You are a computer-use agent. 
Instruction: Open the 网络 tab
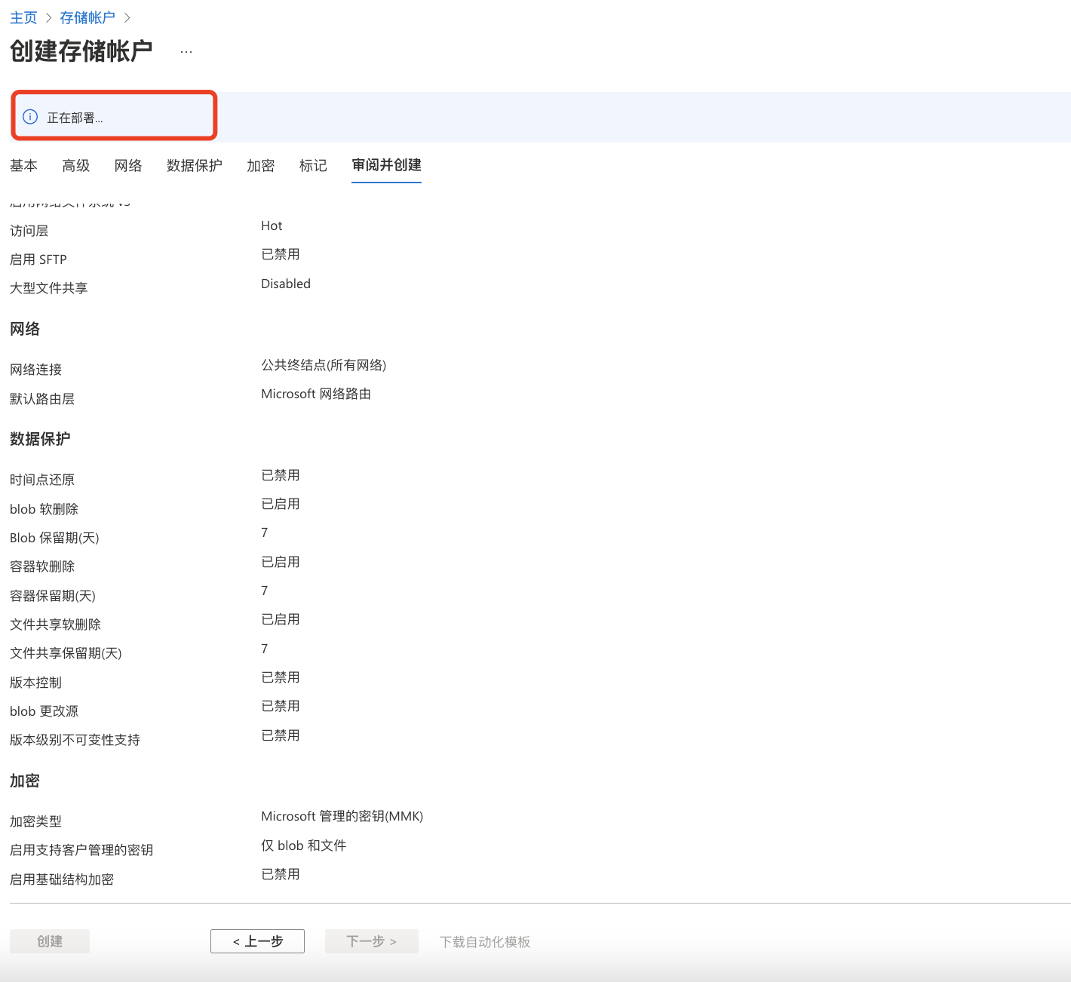[x=128, y=165]
